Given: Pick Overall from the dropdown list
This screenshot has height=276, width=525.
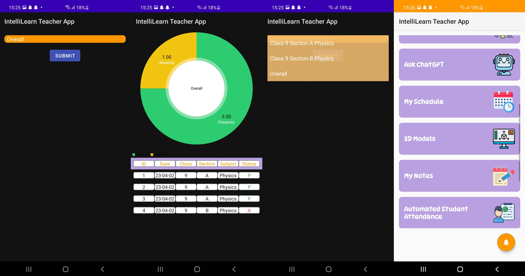Looking at the screenshot, I should [278, 74].
